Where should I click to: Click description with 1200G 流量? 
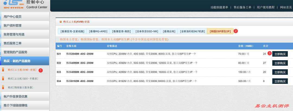tap(152, 63)
